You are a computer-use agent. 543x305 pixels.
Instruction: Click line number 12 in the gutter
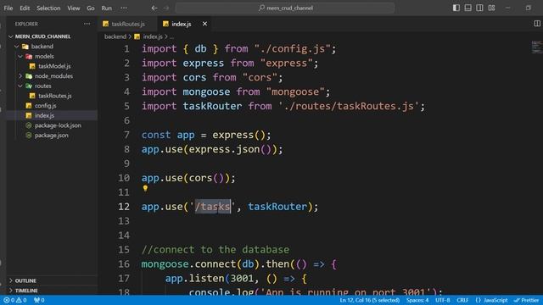pyautogui.click(x=124, y=207)
